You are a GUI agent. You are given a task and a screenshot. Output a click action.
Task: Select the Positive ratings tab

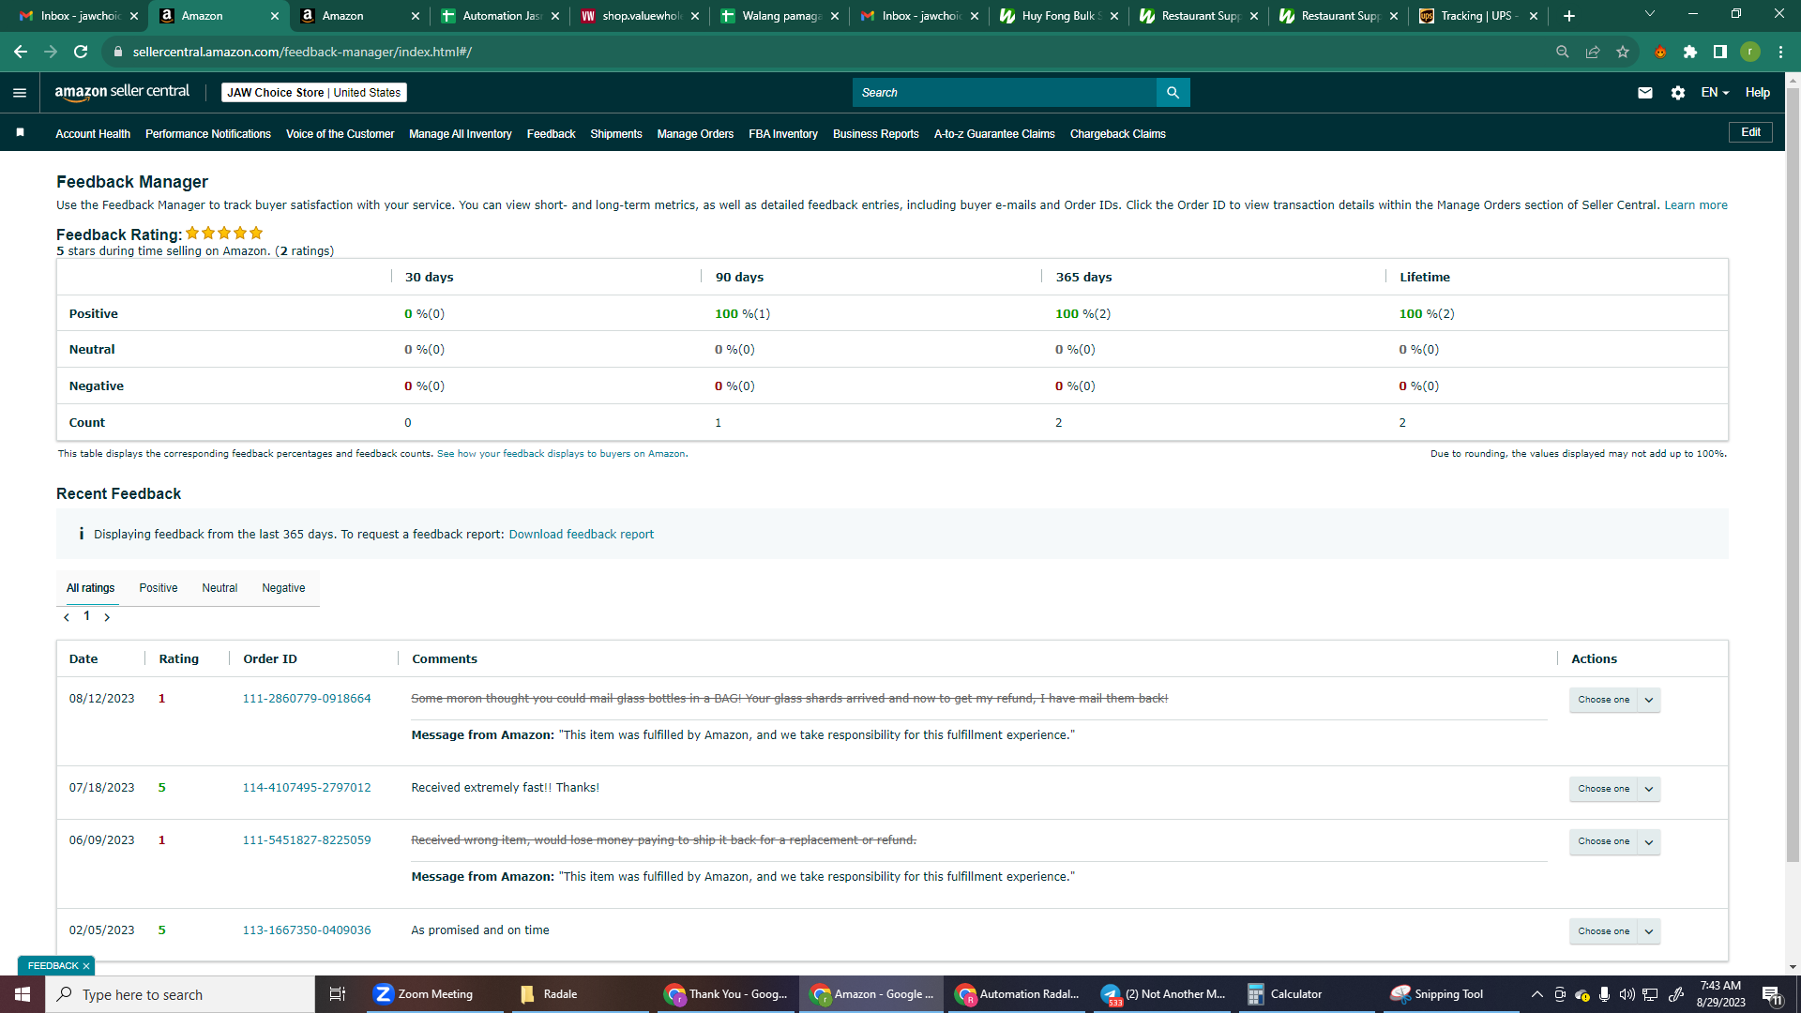click(x=159, y=588)
